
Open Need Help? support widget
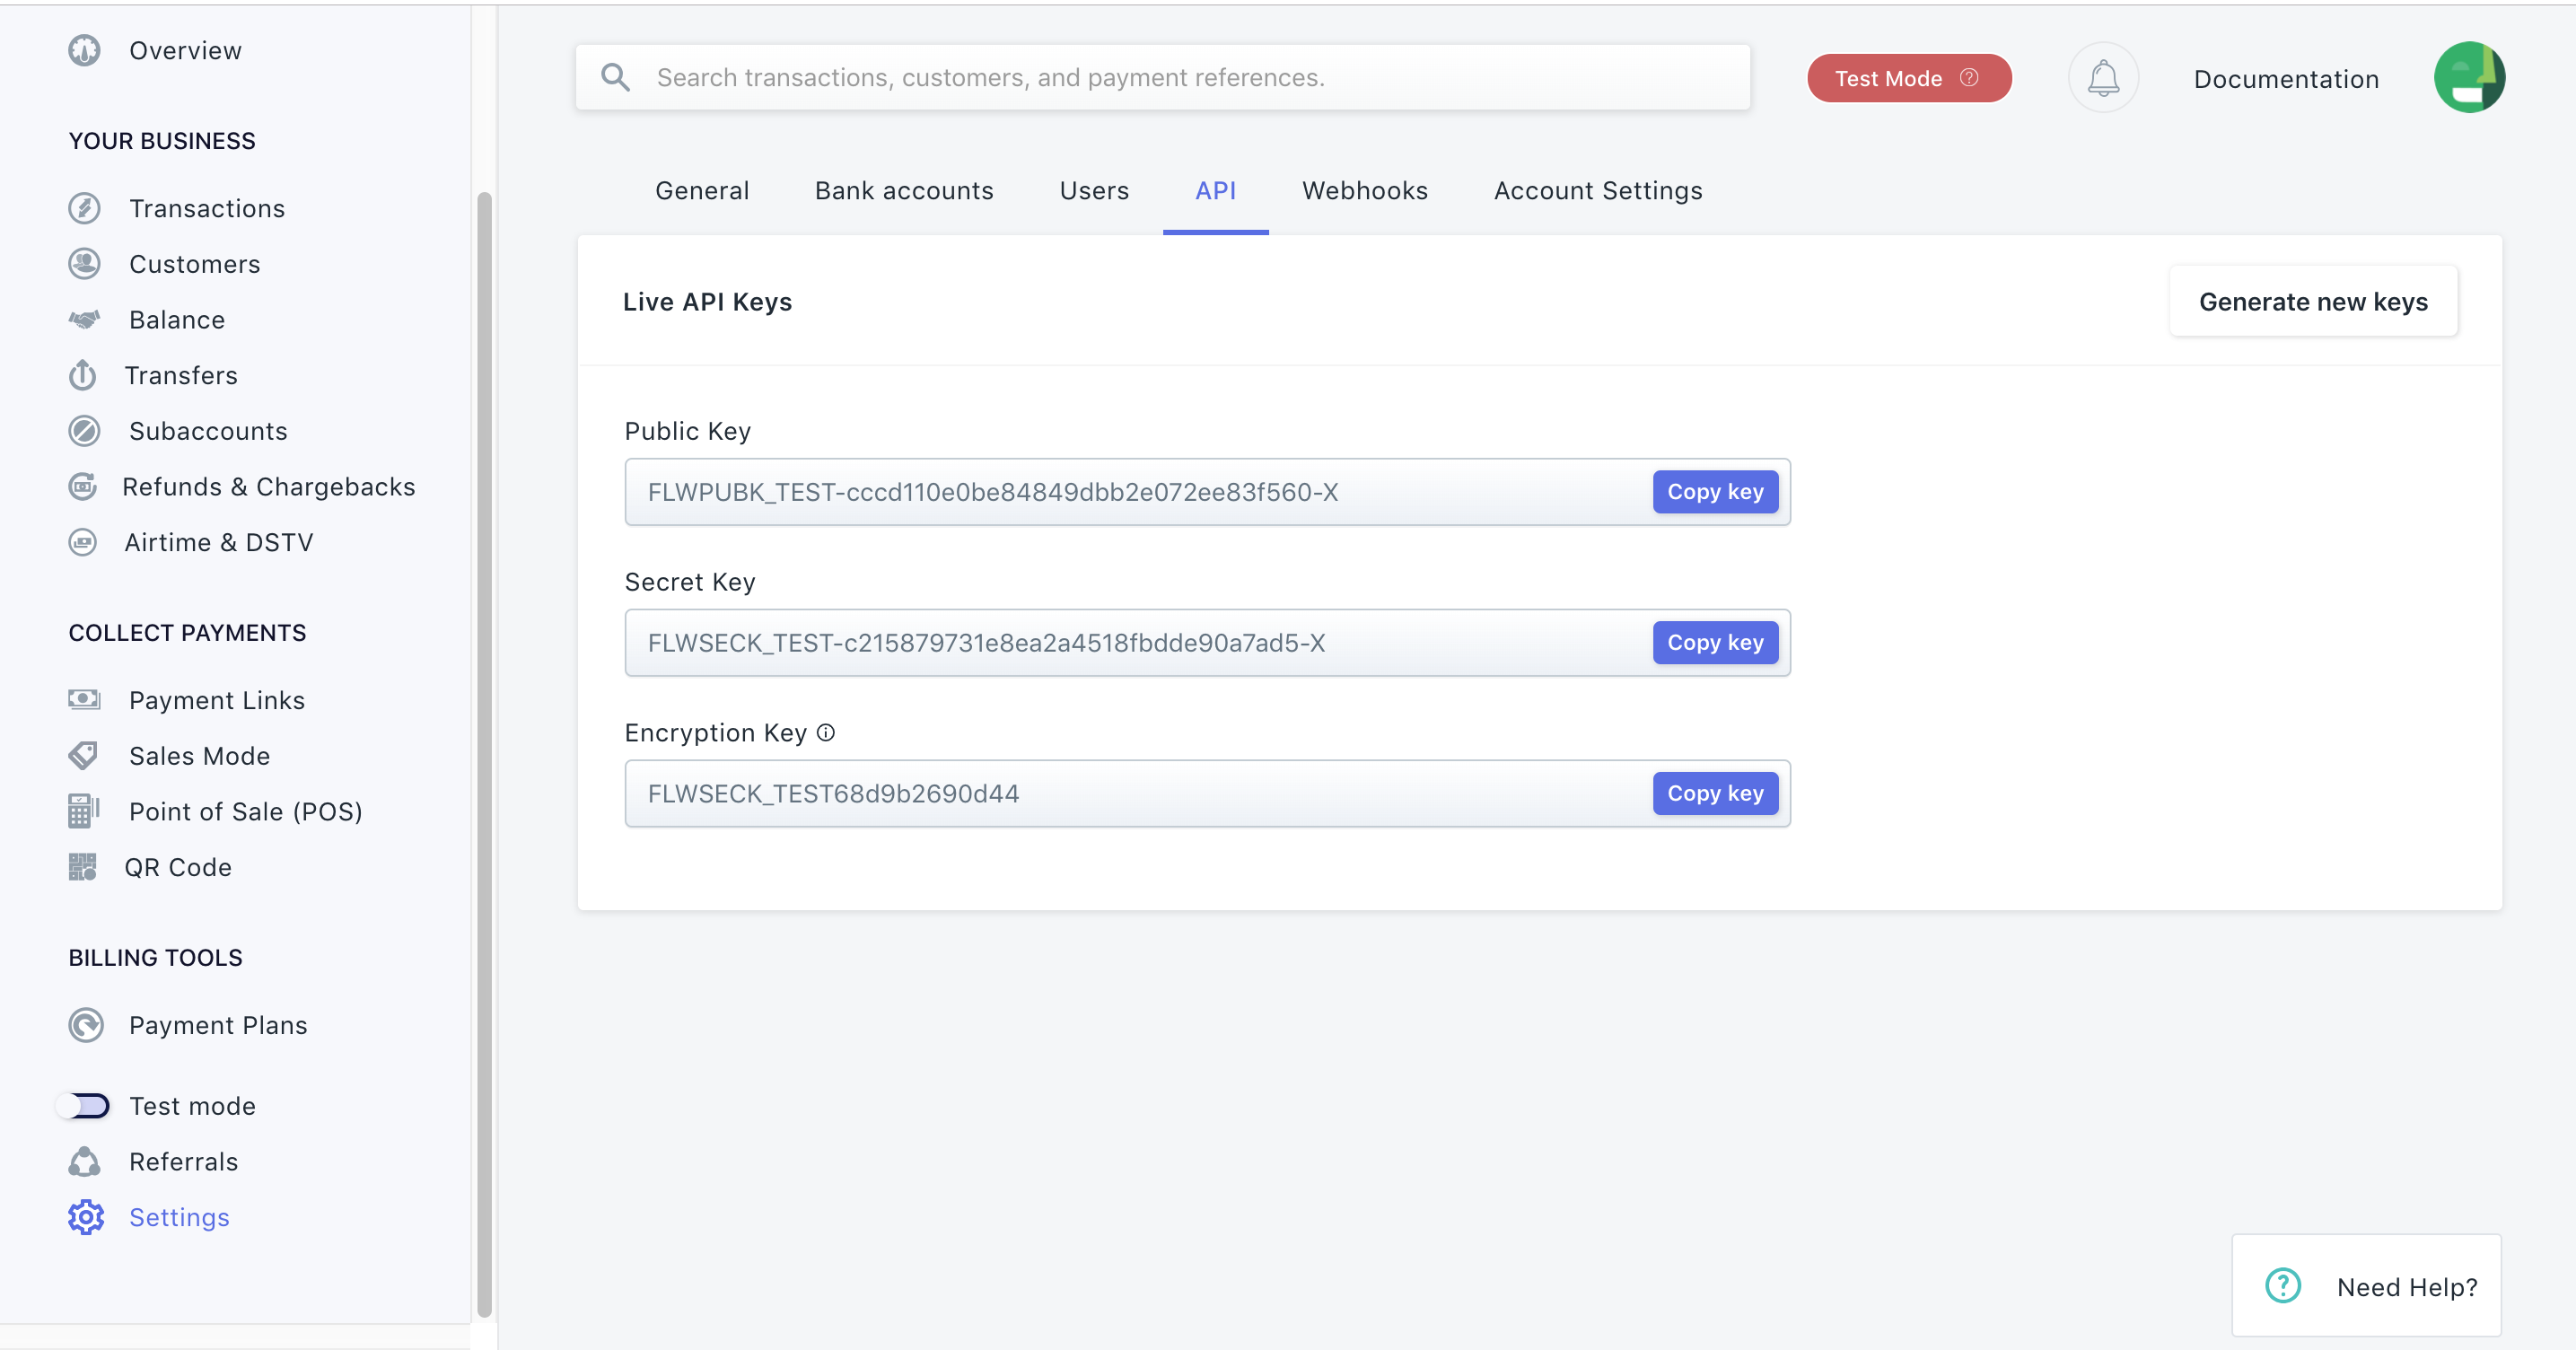pos(2366,1286)
